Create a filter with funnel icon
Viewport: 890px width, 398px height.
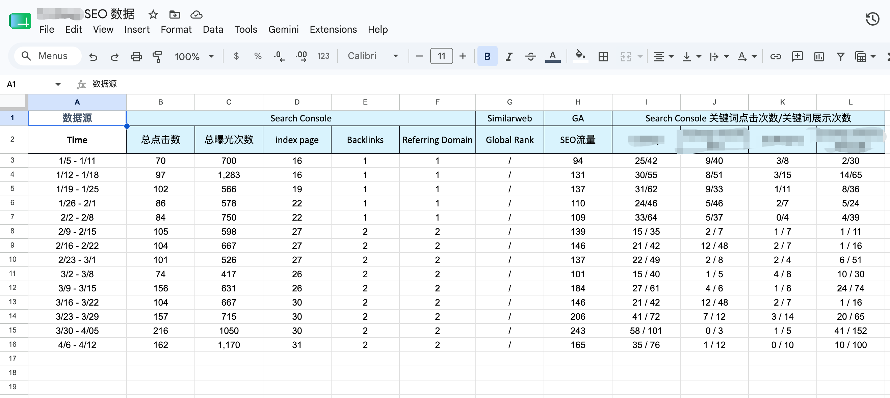point(840,56)
